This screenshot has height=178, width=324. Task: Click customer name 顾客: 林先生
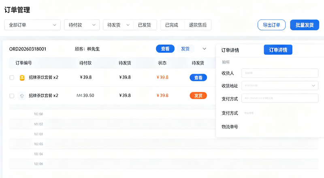[87, 49]
